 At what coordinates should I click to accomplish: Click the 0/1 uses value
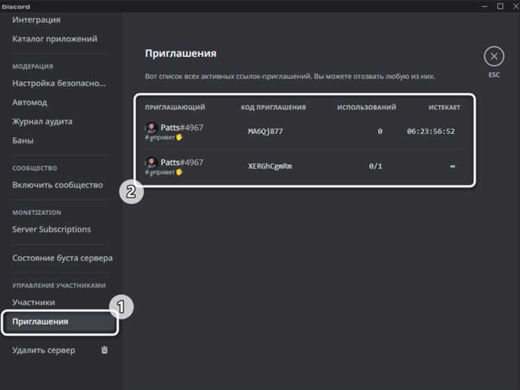tap(375, 167)
